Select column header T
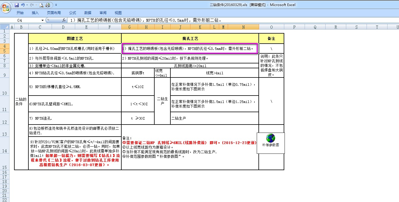The image size is (399, 202). pyautogui.click(x=377, y=27)
